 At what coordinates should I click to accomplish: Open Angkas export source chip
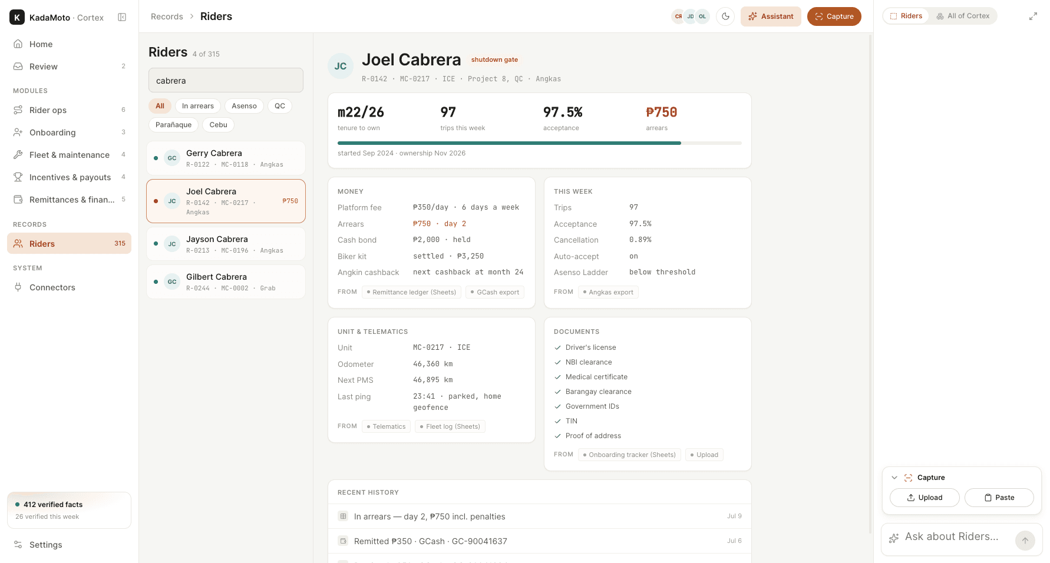pyautogui.click(x=608, y=292)
